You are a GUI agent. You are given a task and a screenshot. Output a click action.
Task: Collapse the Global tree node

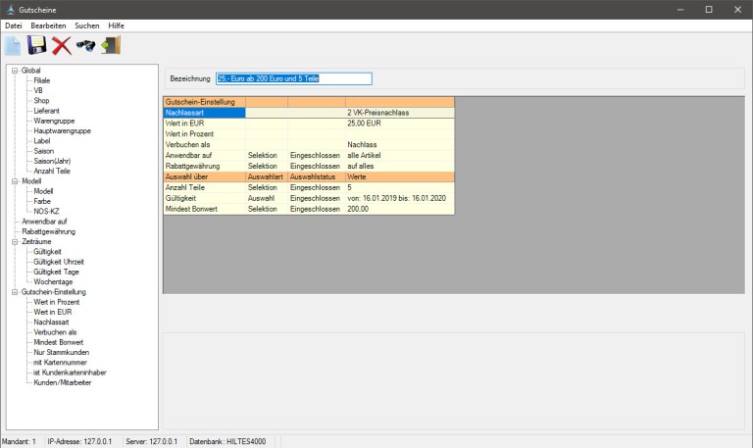(14, 71)
